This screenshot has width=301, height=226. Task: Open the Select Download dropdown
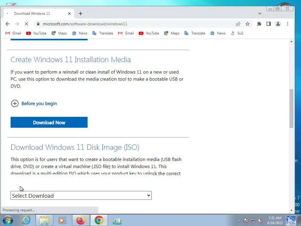pos(81,195)
